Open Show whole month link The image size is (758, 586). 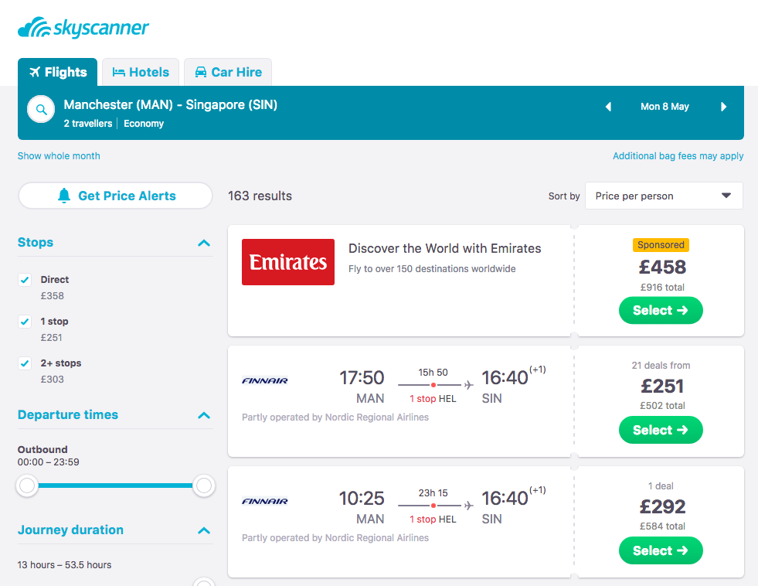[59, 155]
